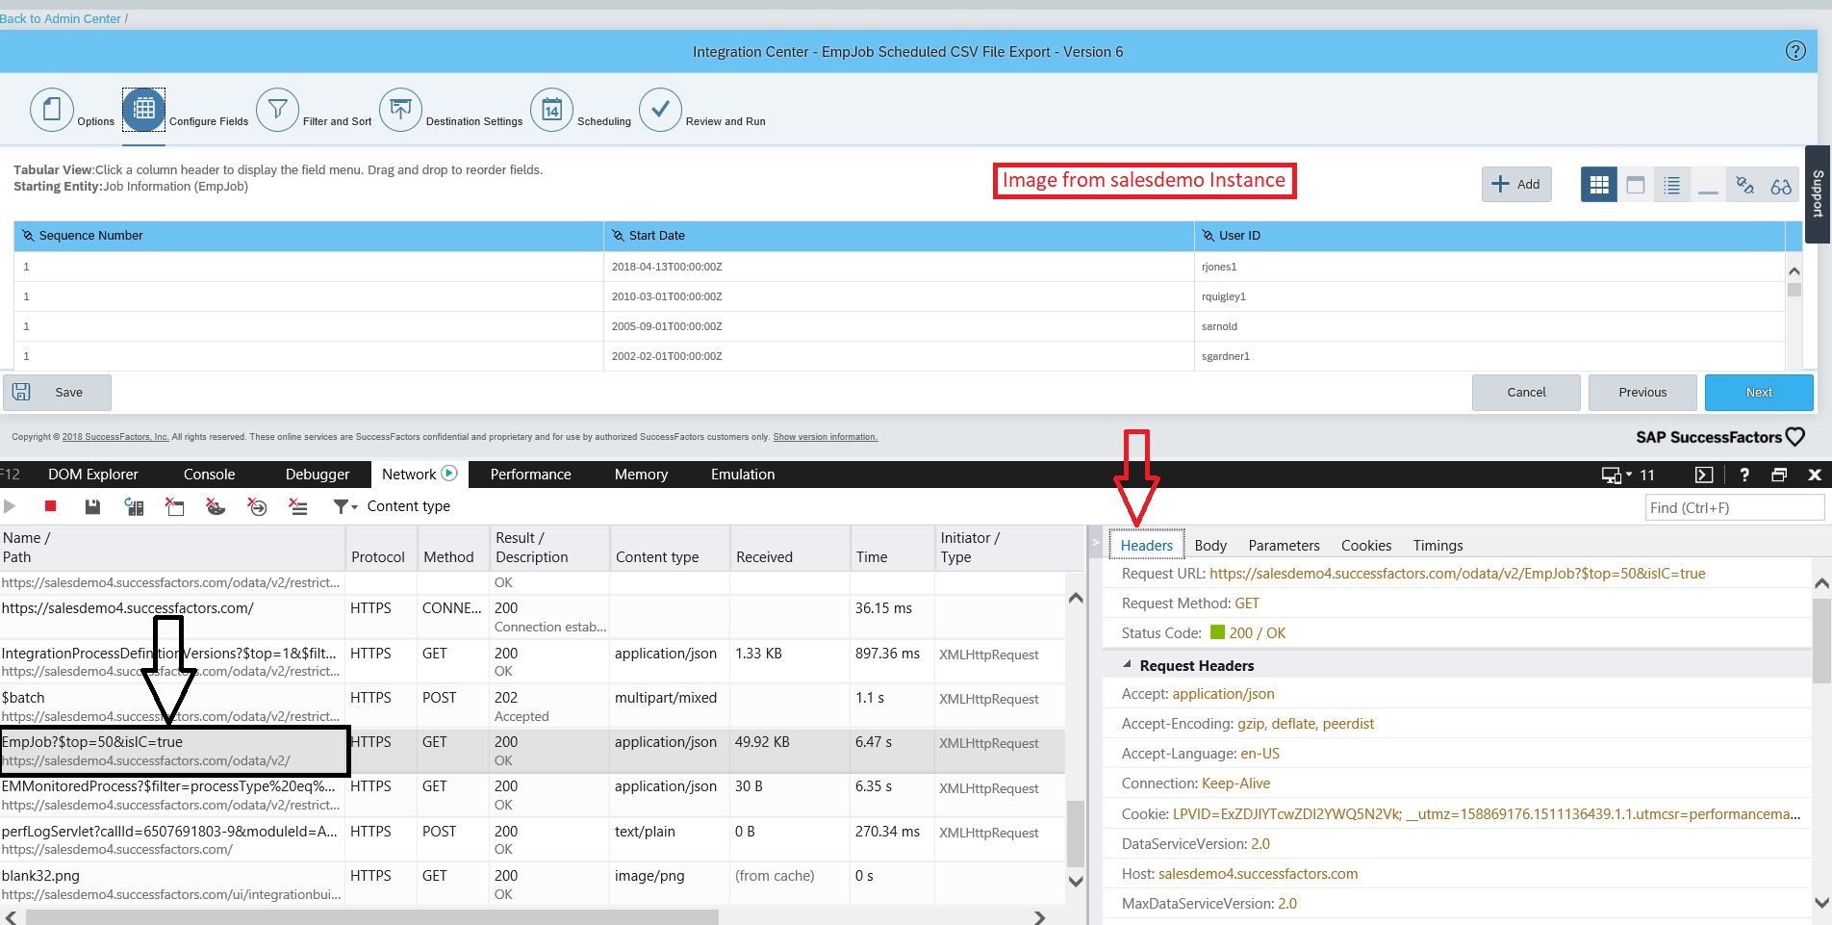Select the $batch request row
The width and height of the screenshot is (1832, 925).
tap(532, 707)
